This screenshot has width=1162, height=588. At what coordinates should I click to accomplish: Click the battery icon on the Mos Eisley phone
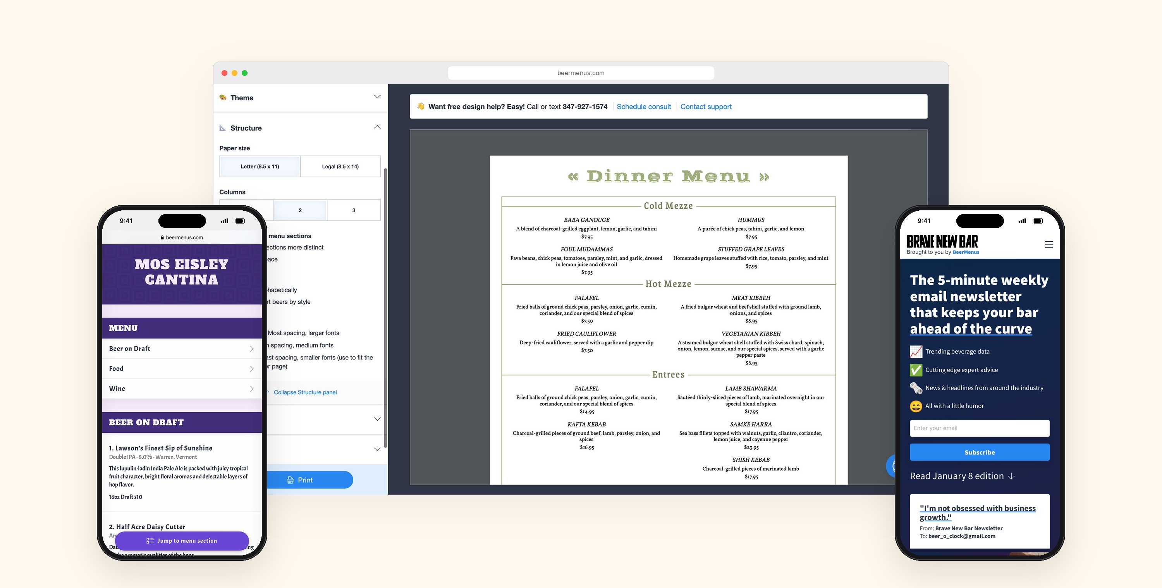(240, 221)
